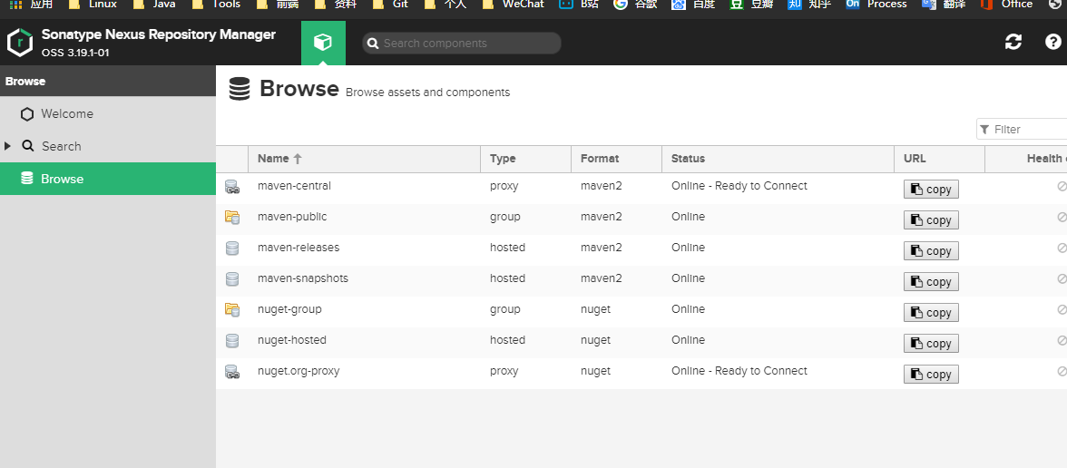Focus the Search components field
Screen dimensions: 1067x468
click(461, 43)
